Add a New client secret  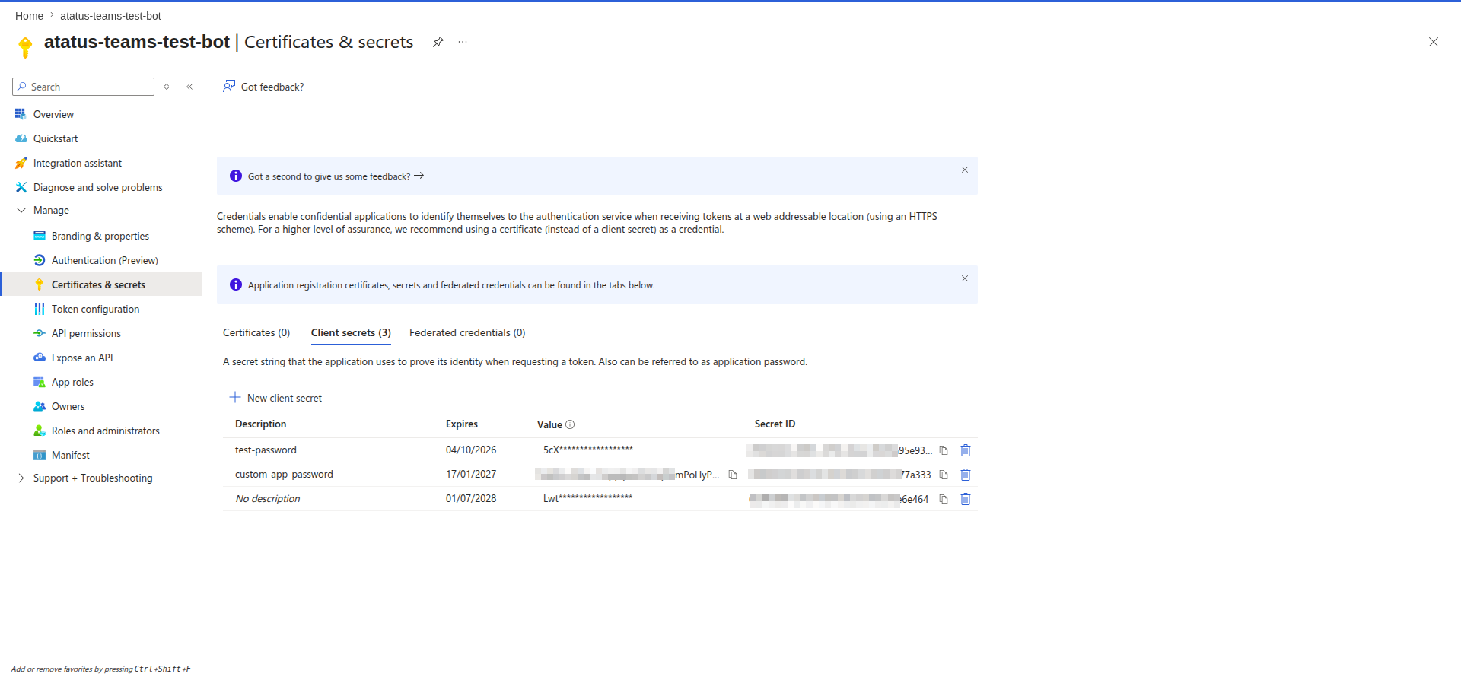coord(275,398)
